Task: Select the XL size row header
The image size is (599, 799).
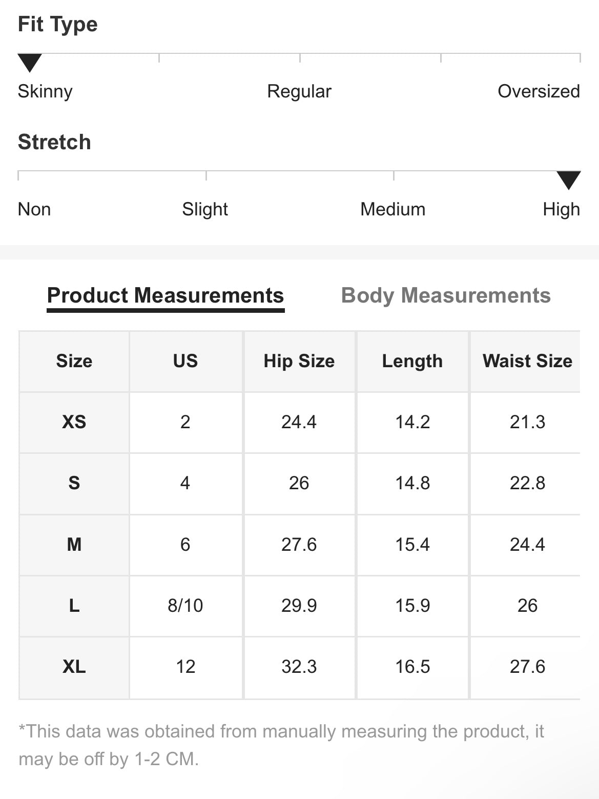Action: (74, 667)
